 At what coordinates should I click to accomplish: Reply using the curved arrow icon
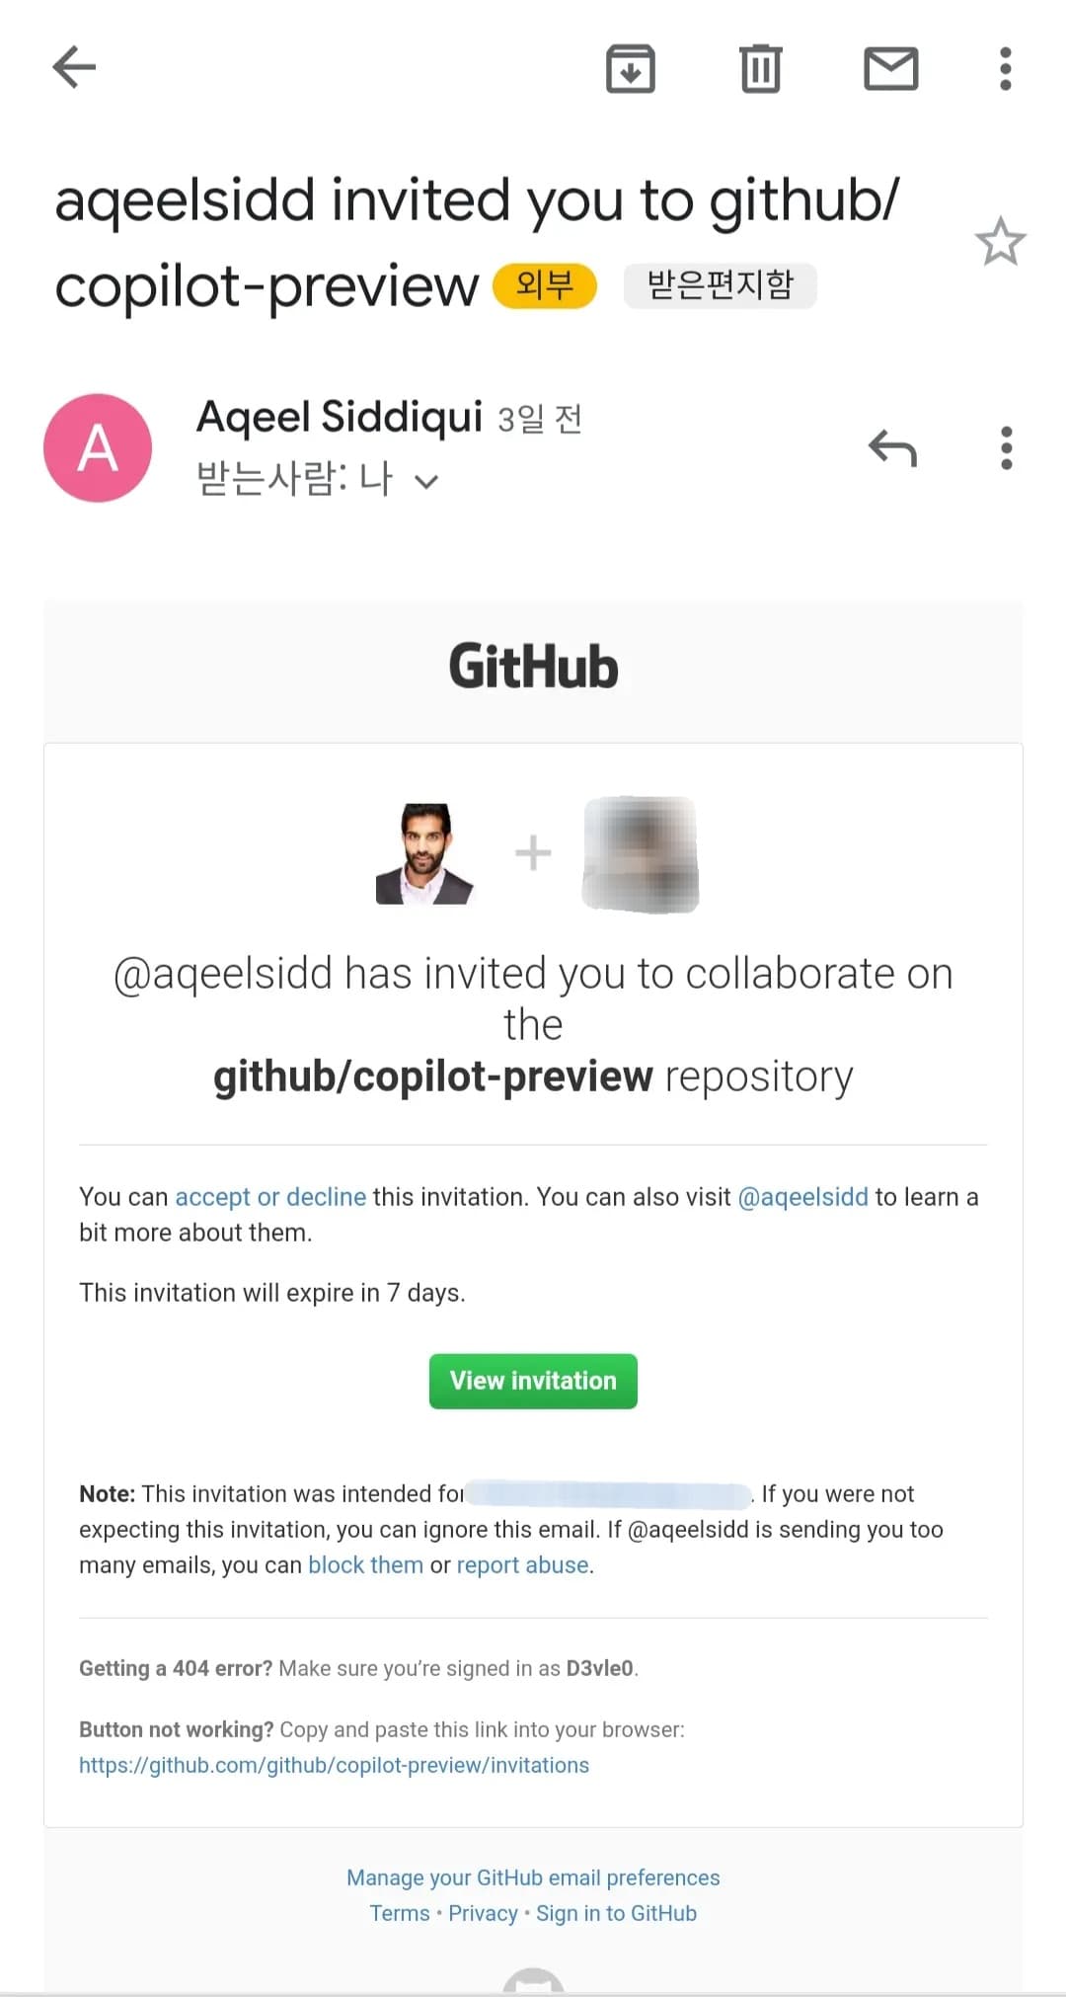tap(893, 448)
